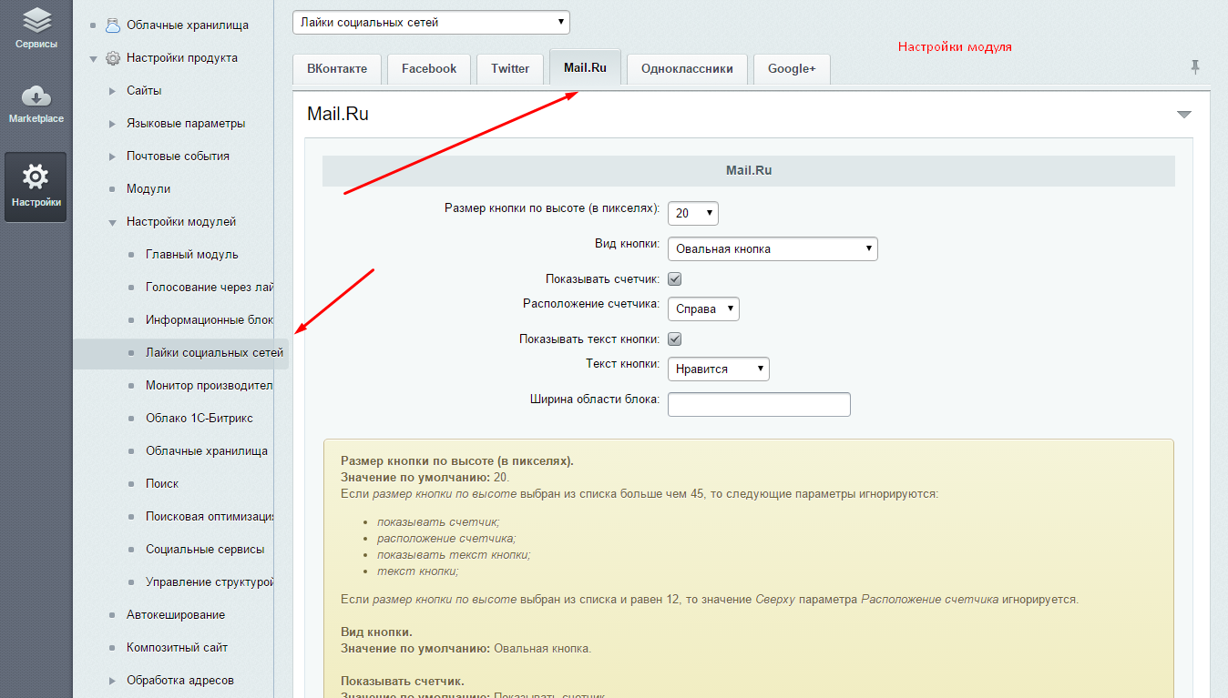Switch to the Facebook tab

click(x=429, y=68)
